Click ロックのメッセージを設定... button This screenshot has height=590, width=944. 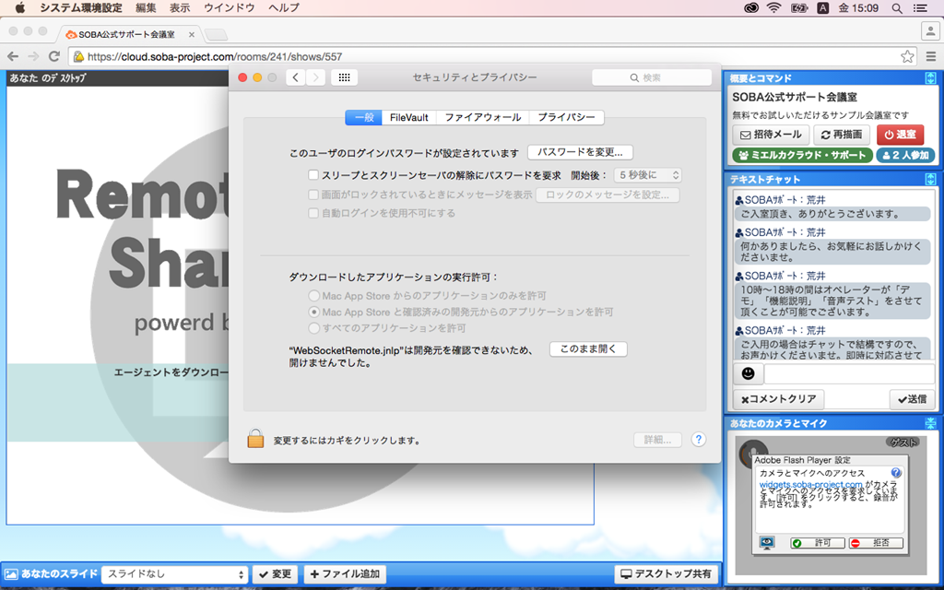click(608, 195)
